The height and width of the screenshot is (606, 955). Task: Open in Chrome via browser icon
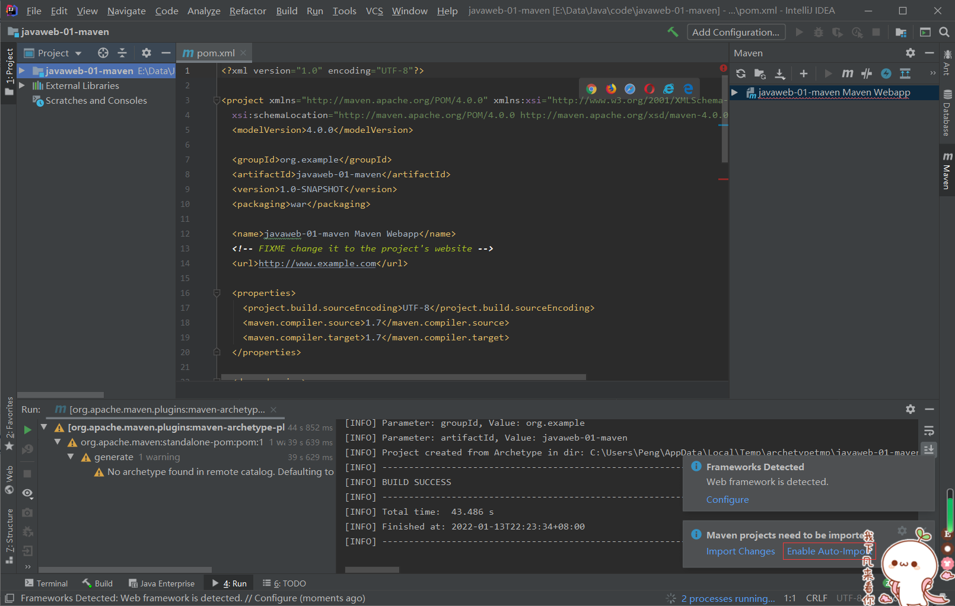(x=591, y=89)
